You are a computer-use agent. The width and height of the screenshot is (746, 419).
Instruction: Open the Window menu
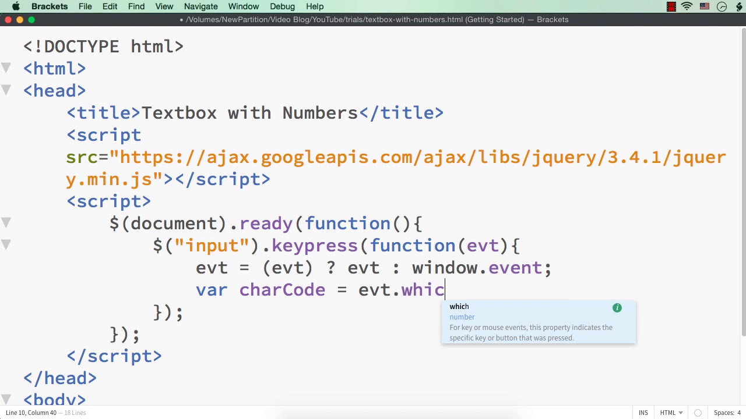[x=244, y=6]
